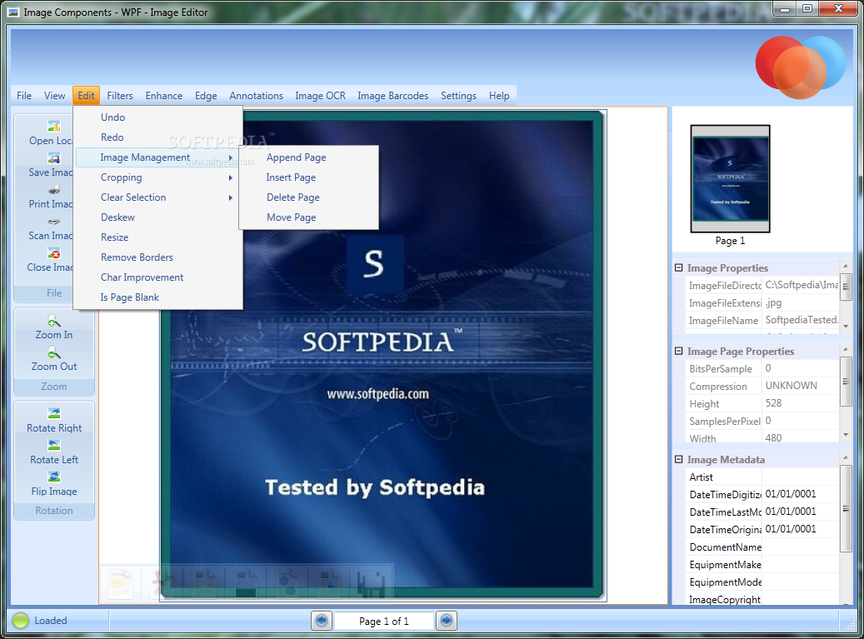
Task: Choose Deskew in Edit menu
Action: click(158, 217)
